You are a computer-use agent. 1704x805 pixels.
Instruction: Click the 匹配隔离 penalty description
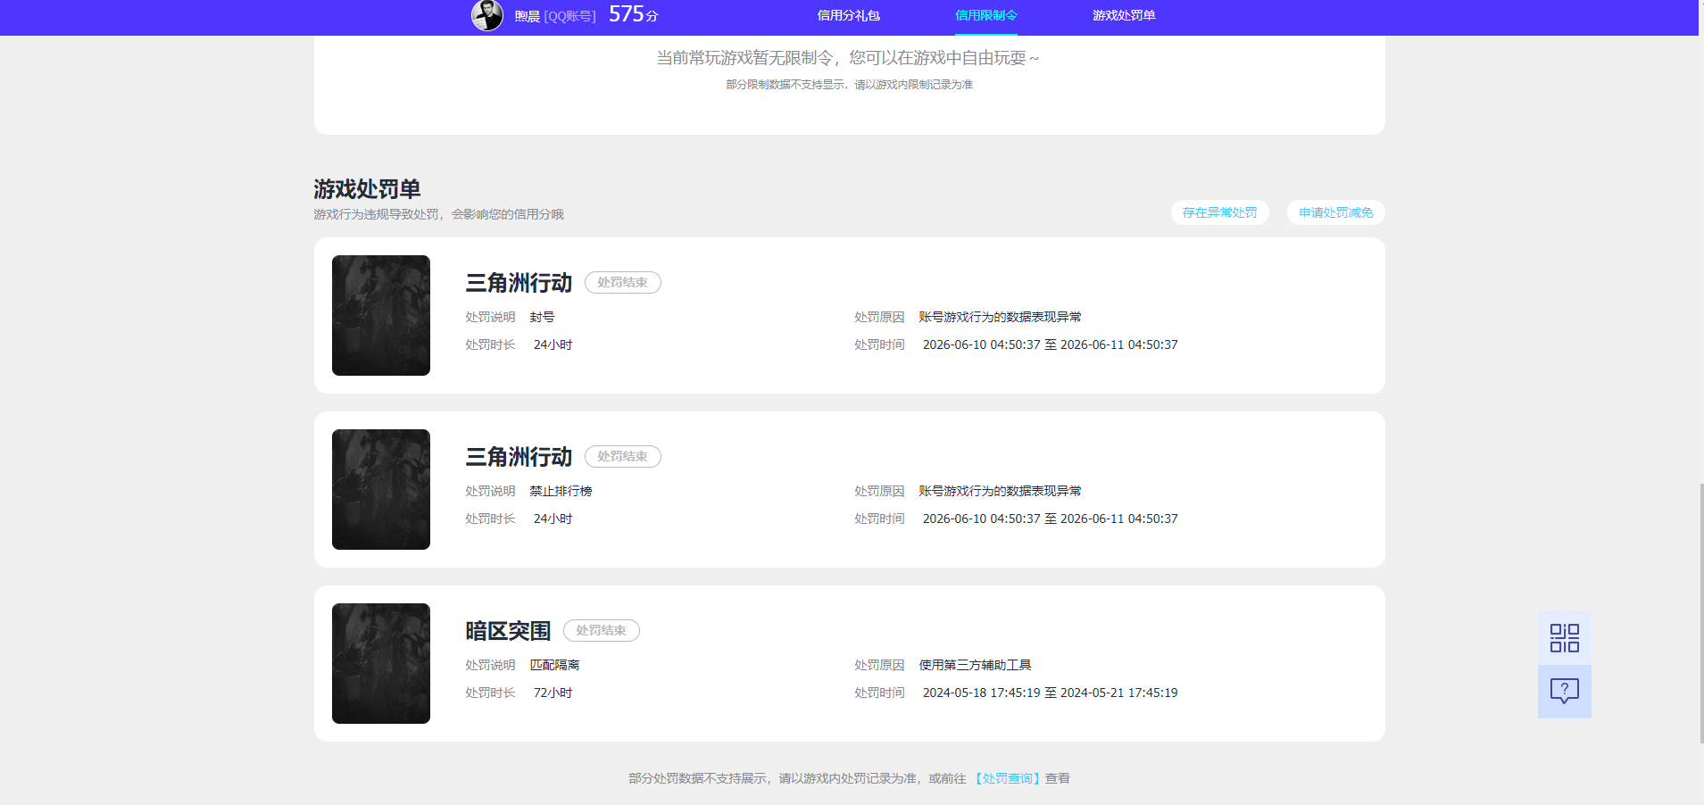click(554, 665)
